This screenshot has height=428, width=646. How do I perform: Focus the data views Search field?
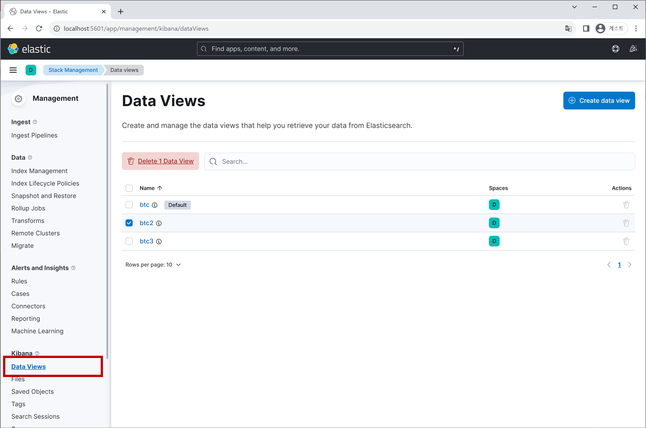[x=420, y=162]
